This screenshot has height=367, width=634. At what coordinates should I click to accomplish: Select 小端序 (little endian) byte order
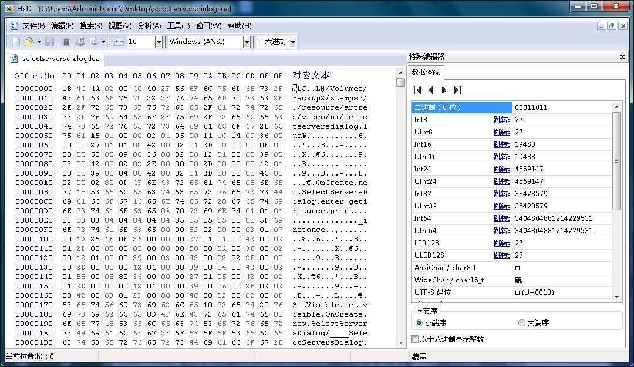(419, 323)
